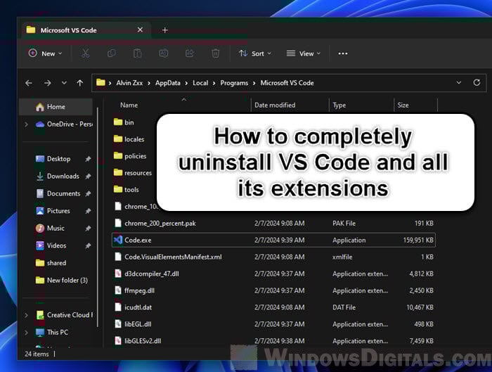Screen dimensions: 492x372
Task: Click the Pictures icon in sidebar
Action: pos(40,211)
